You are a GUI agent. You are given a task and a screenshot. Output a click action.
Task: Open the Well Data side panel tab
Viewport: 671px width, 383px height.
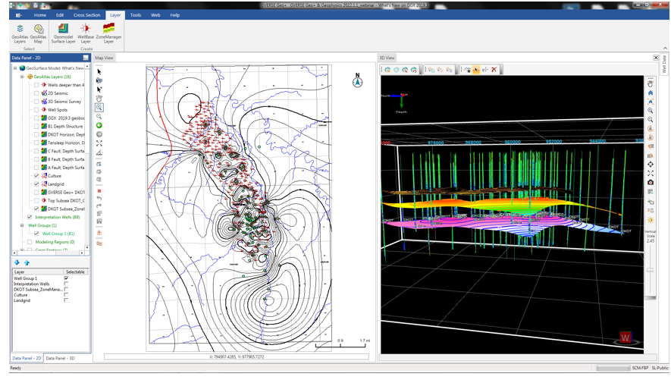pos(665,64)
